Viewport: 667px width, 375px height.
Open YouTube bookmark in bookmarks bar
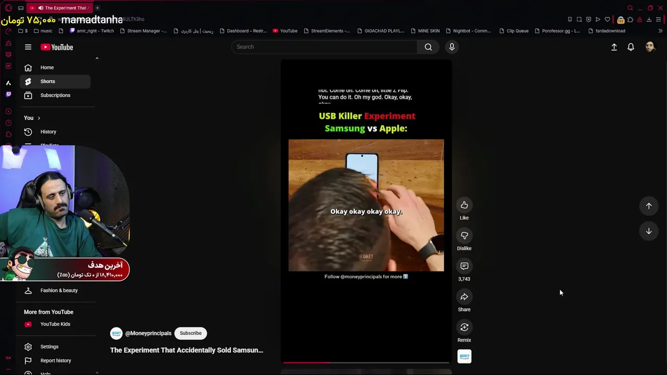pyautogui.click(x=285, y=31)
